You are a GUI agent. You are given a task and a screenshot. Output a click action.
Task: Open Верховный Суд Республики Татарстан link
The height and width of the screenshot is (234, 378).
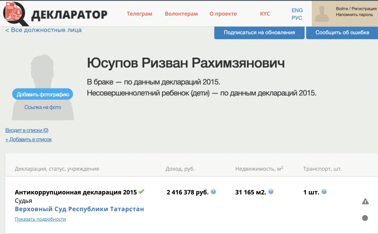tap(79, 209)
